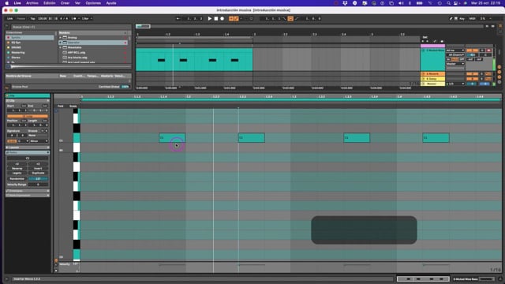Toggle the metronome switch

pyautogui.click(x=73, y=19)
